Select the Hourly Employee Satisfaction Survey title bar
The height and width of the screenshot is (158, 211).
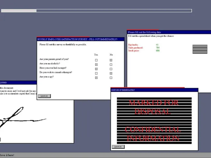[80, 39]
